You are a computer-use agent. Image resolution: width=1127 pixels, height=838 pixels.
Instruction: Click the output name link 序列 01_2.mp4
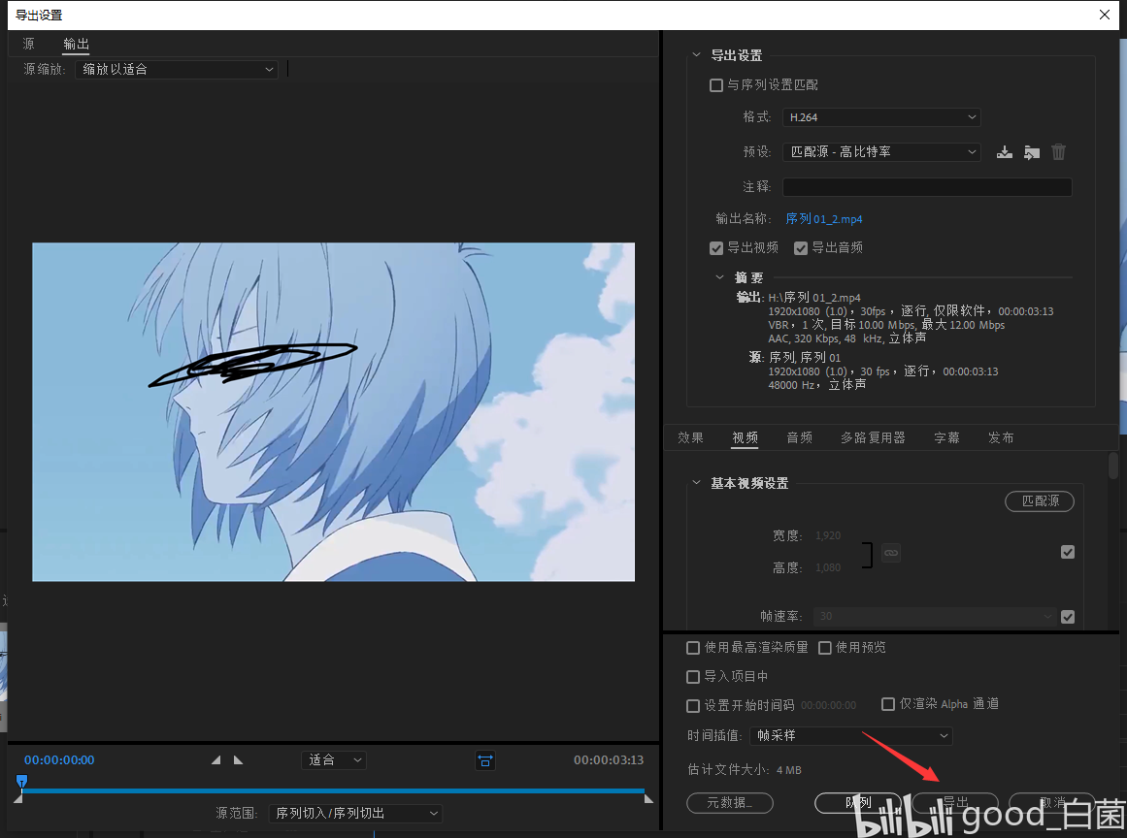tap(824, 219)
